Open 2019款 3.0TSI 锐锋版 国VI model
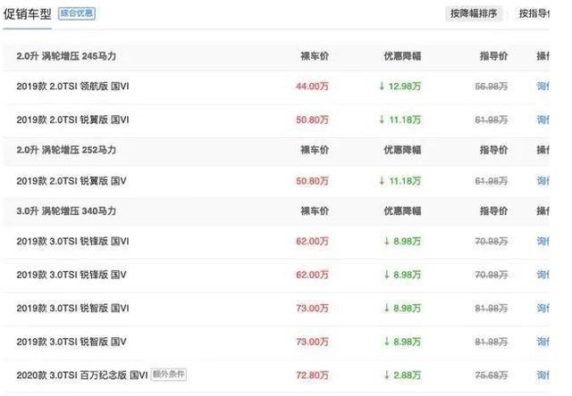This screenshot has width=572, height=396. 72,242
